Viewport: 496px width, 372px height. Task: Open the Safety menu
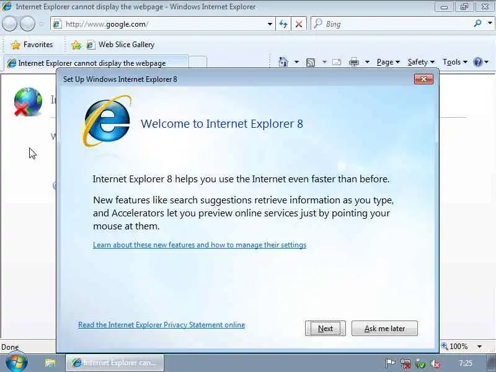pyautogui.click(x=421, y=62)
